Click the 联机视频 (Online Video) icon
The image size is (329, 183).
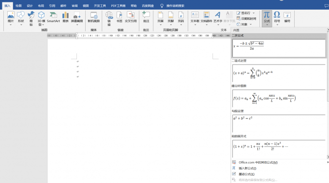click(x=93, y=15)
